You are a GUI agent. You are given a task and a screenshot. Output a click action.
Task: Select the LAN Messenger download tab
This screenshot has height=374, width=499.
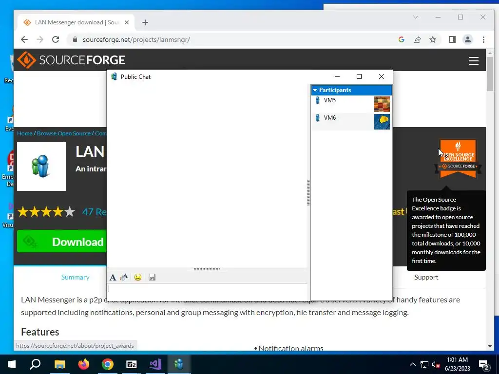pos(76,22)
